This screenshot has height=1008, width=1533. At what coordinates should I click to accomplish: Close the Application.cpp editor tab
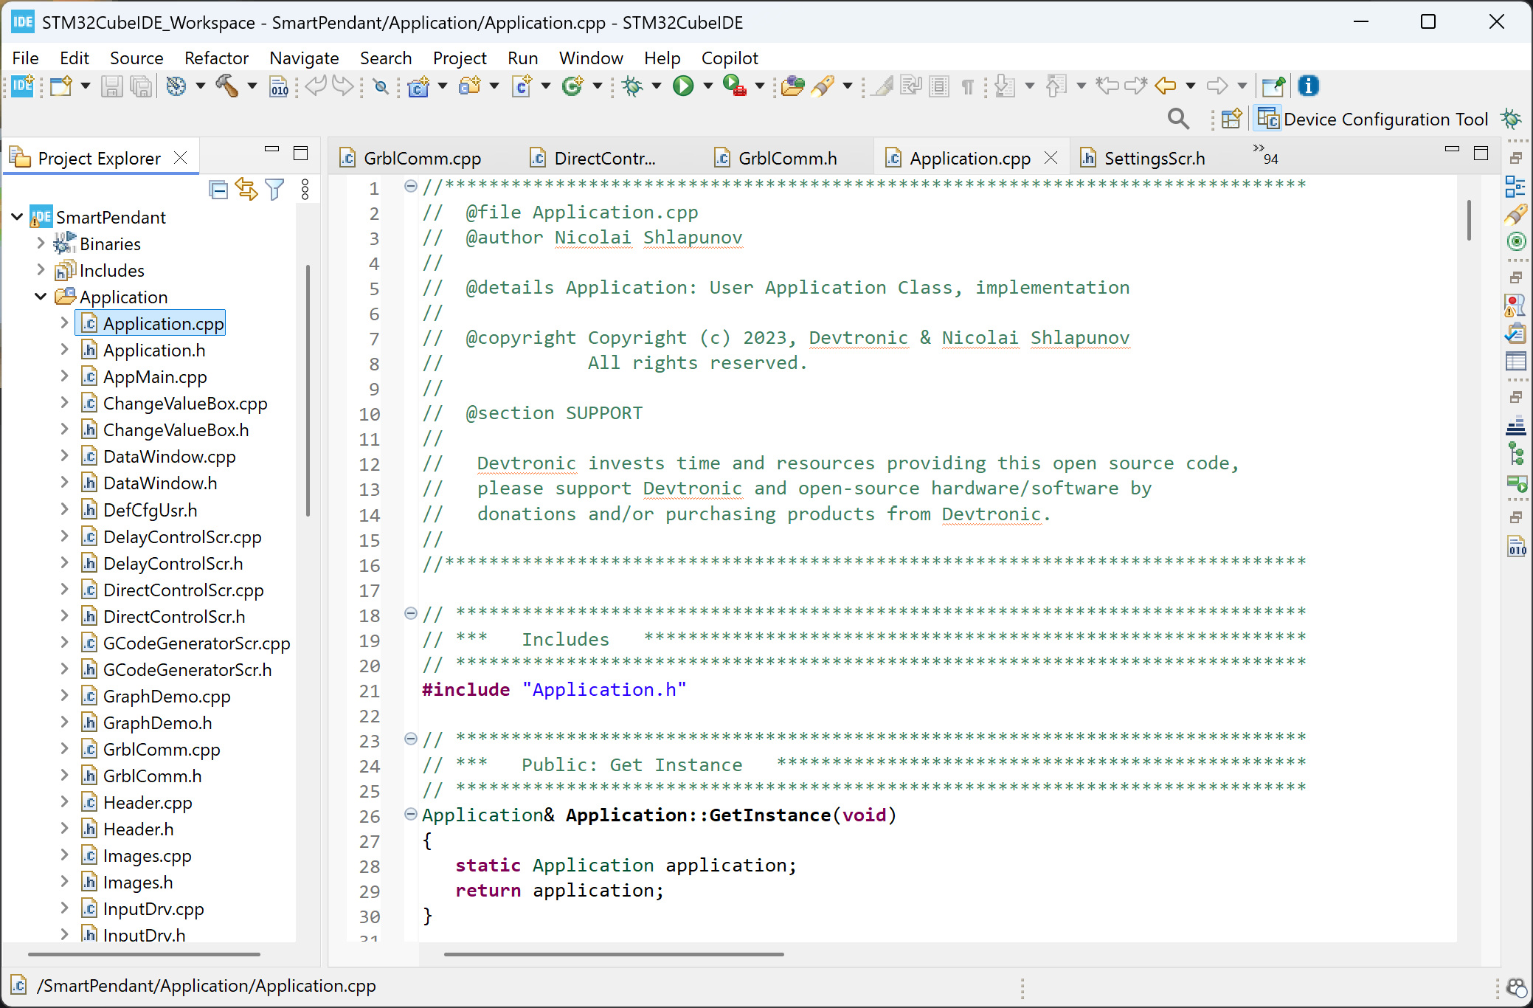1051,158
